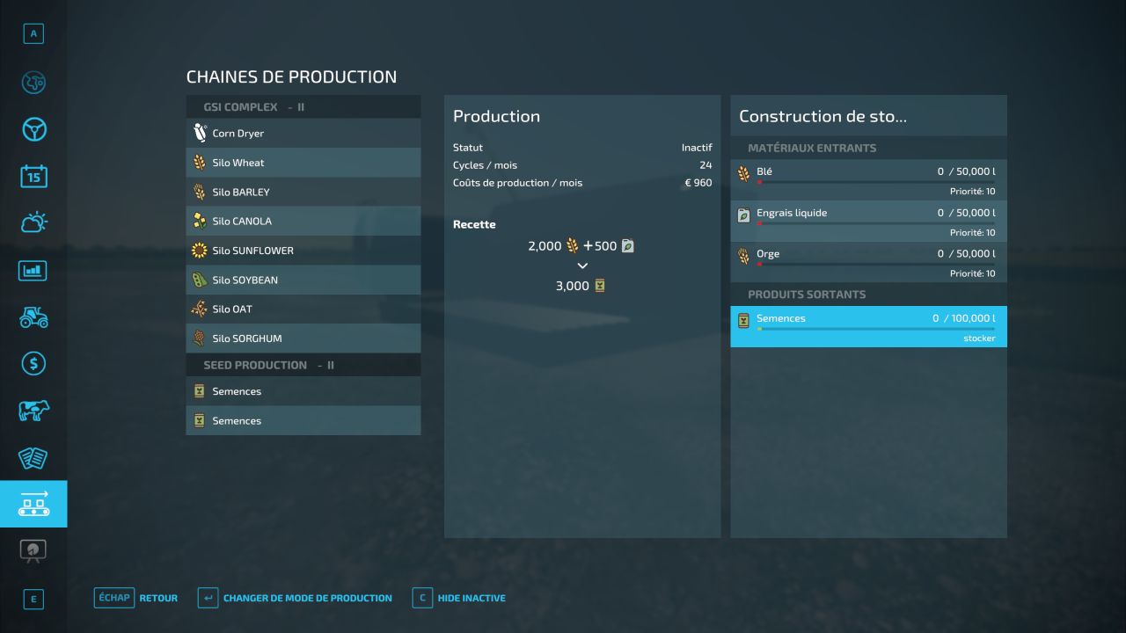Screen dimensions: 1126x633
Task: Click the 'PRODUITS SORTANTS' section header
Action: [x=807, y=295]
